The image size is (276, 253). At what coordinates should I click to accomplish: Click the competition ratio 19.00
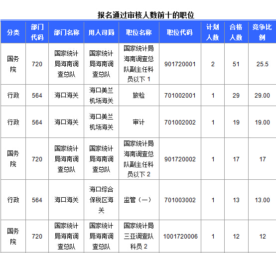tap(262, 123)
